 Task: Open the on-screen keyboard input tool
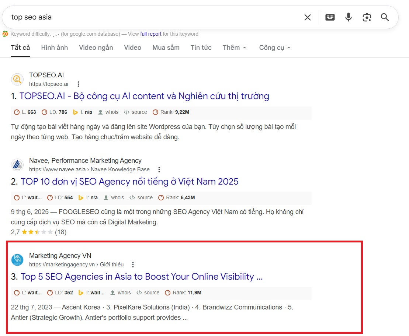(330, 17)
